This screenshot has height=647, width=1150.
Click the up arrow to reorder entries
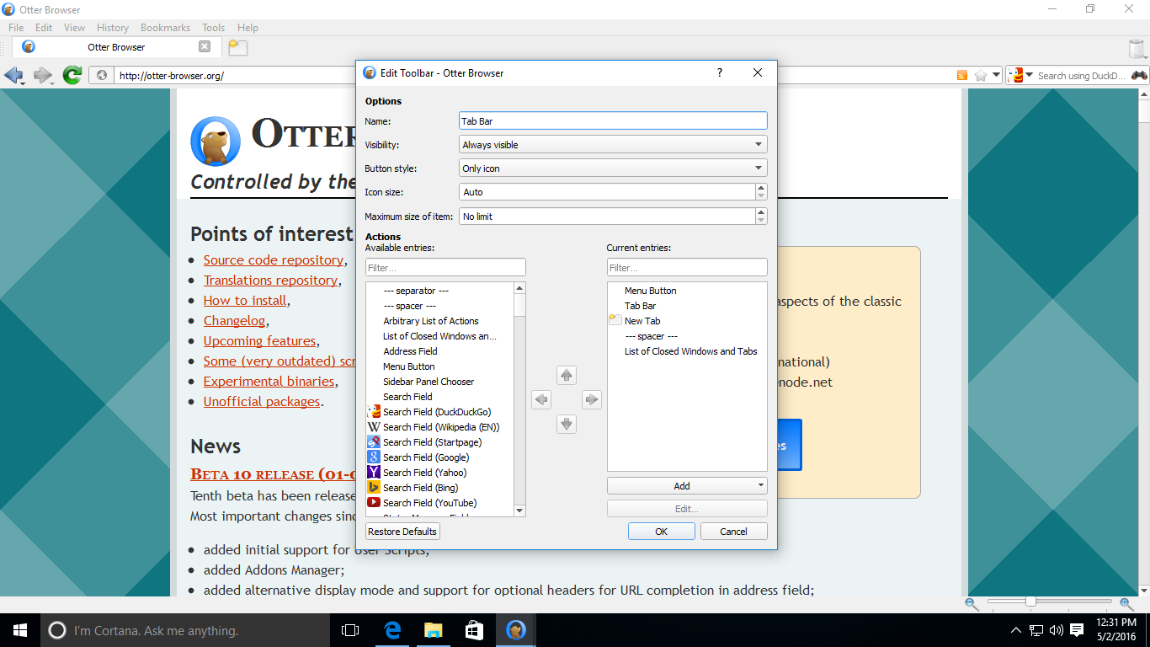[x=567, y=375]
